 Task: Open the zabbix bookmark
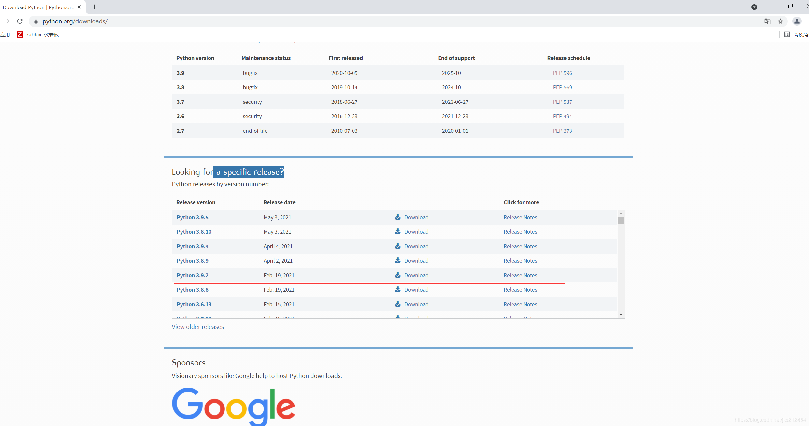(38, 34)
